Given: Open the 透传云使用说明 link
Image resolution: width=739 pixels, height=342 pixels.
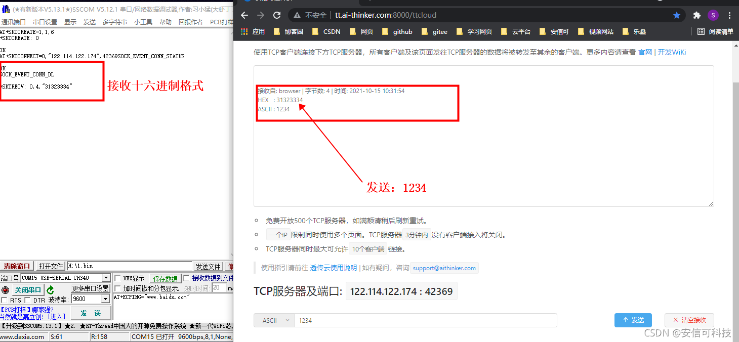Looking at the screenshot, I should 333,268.
